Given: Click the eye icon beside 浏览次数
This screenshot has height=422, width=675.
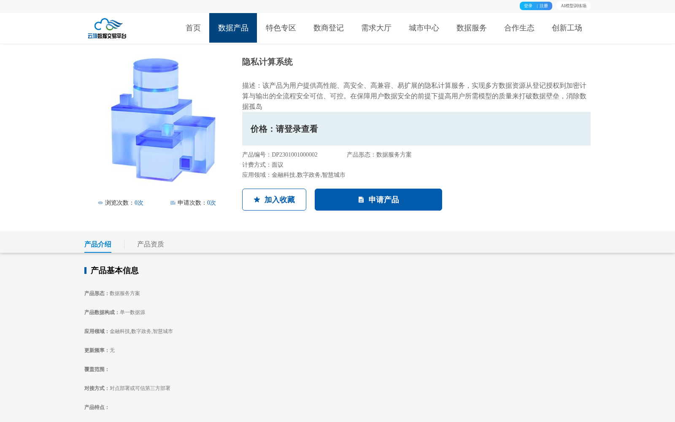Looking at the screenshot, I should pos(100,203).
